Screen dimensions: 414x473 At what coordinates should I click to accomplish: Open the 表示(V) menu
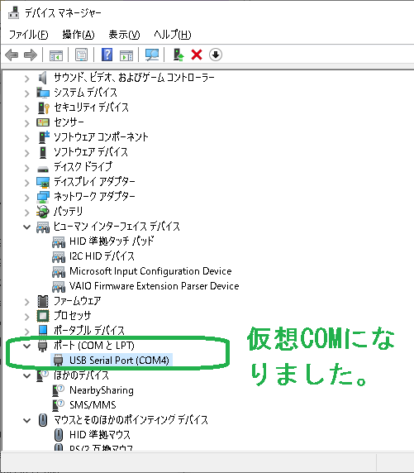[x=124, y=35]
